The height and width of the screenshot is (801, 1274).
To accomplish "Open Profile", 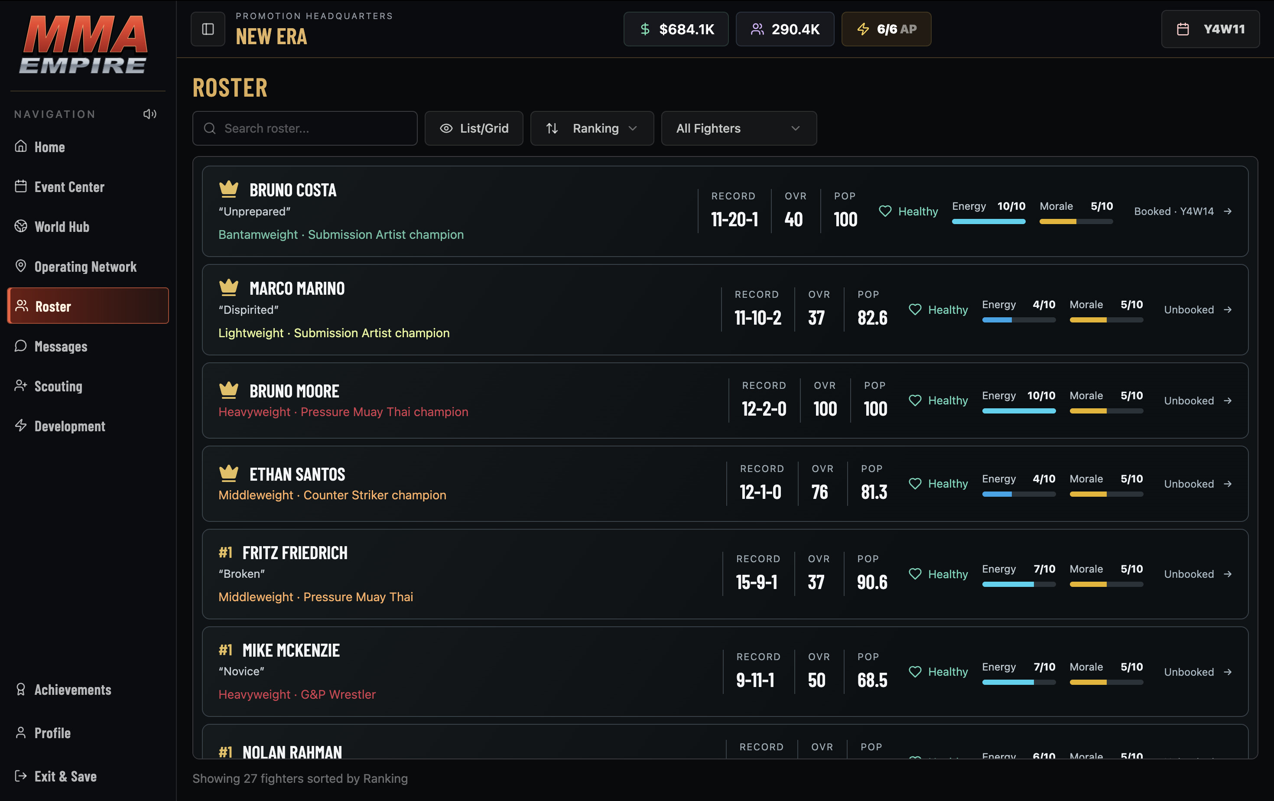I will [88, 733].
